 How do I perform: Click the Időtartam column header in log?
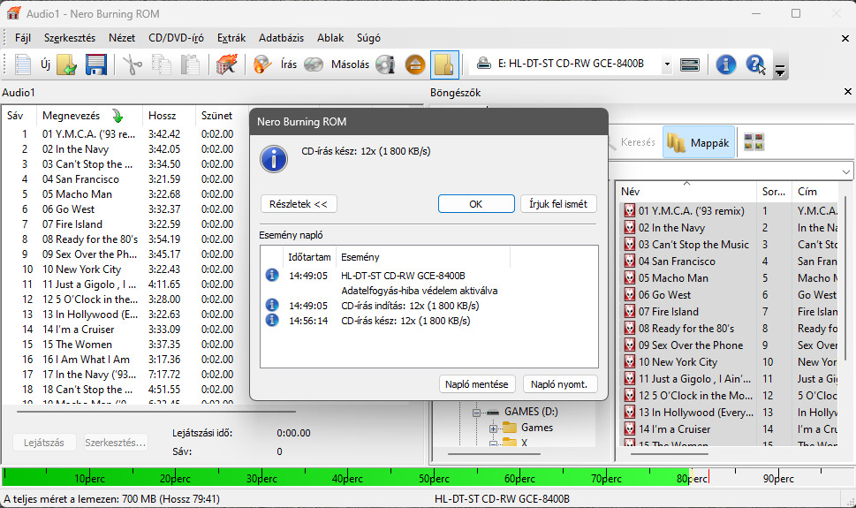coord(309,257)
